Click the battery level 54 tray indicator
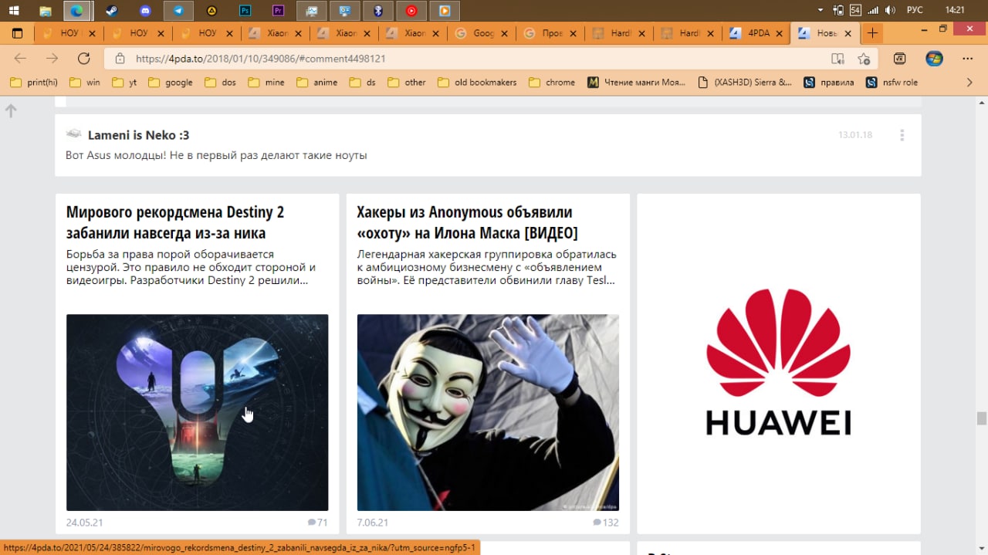 click(855, 10)
